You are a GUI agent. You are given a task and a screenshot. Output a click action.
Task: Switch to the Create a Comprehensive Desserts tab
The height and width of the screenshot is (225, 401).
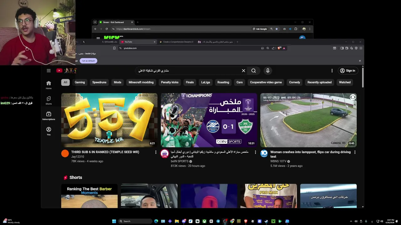click(x=176, y=42)
